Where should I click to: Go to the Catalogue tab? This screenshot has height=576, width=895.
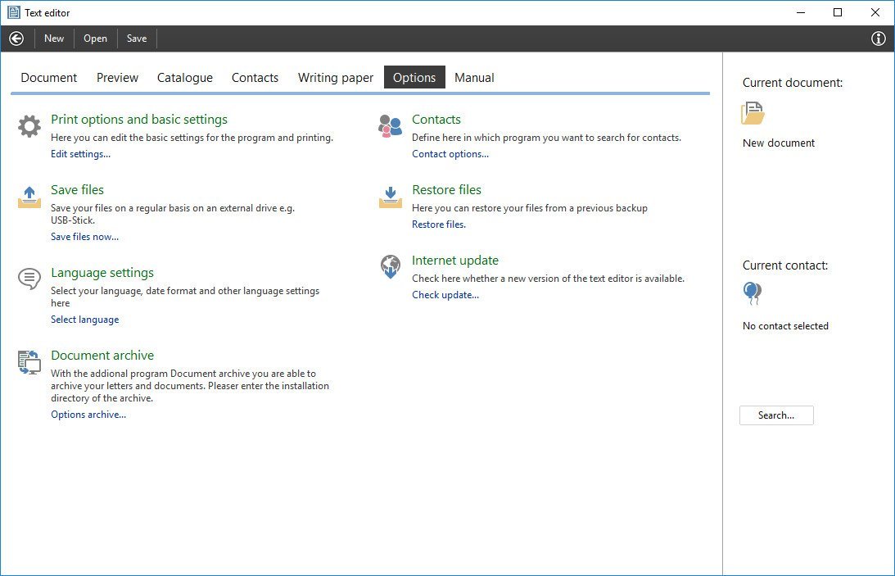pos(185,78)
